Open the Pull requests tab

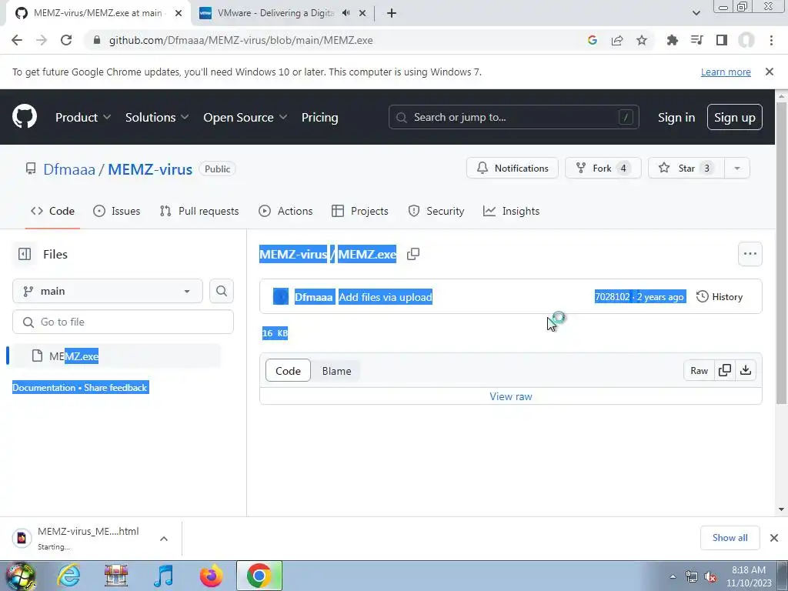pos(199,211)
